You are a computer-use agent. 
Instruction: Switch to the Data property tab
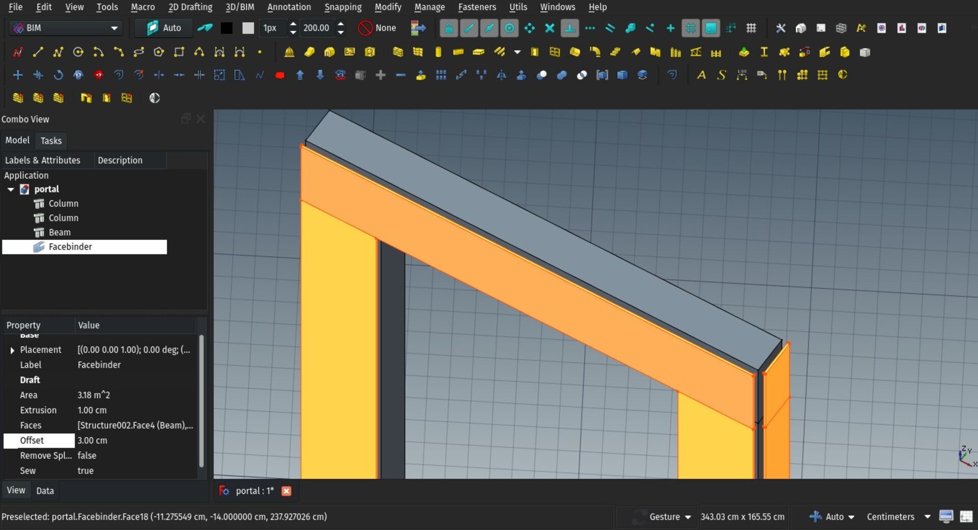45,491
